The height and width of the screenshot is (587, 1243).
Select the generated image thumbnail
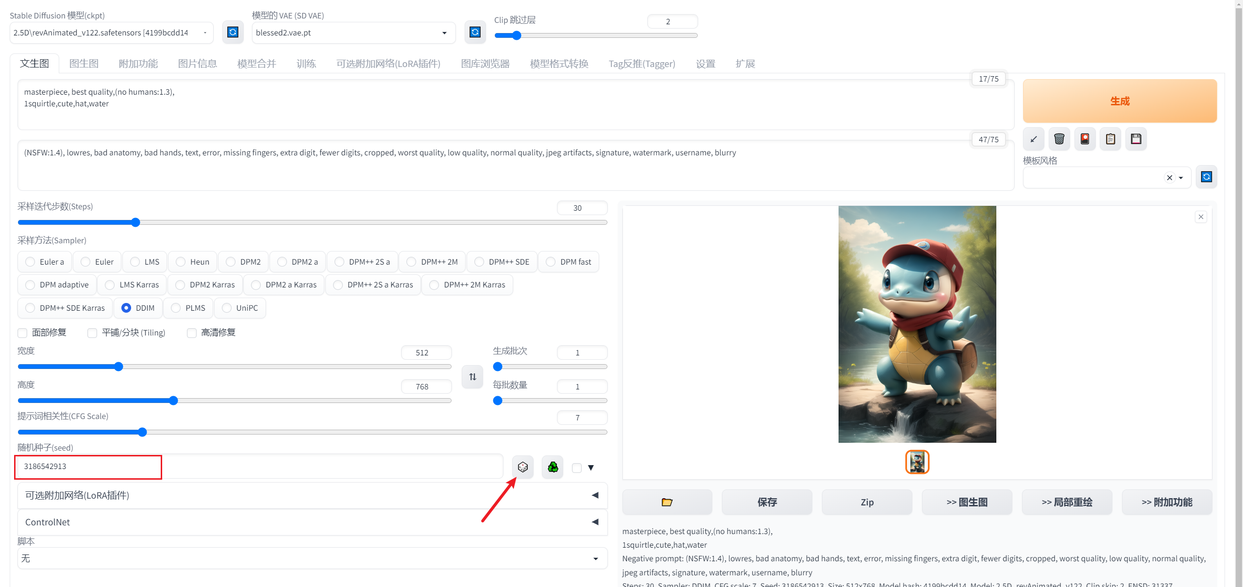click(917, 462)
